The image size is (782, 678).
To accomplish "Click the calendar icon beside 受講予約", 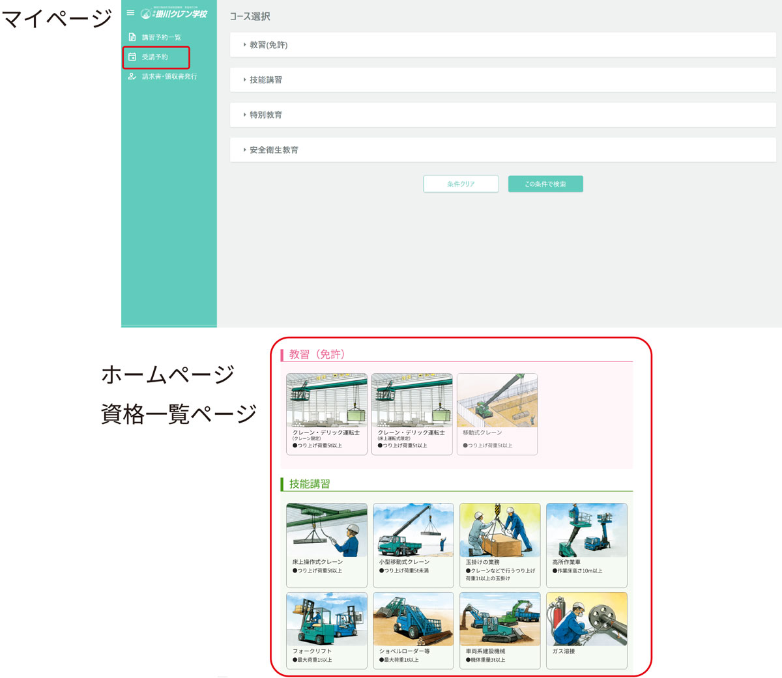I will pyautogui.click(x=131, y=57).
